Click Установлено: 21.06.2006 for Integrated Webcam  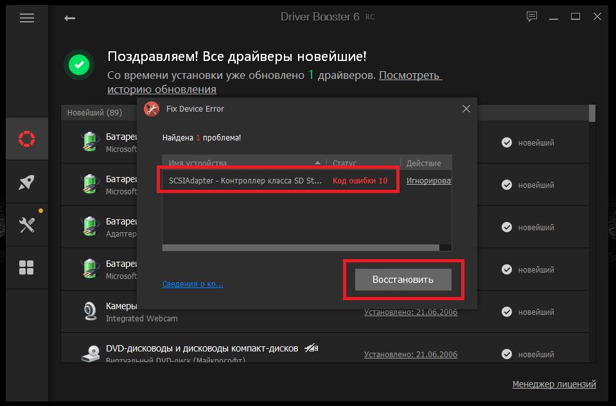point(410,312)
